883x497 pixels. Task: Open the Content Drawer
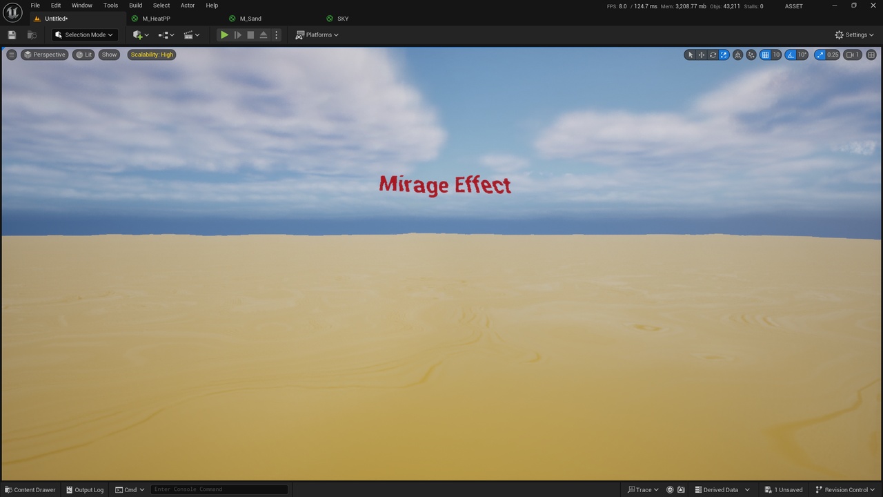click(30, 489)
